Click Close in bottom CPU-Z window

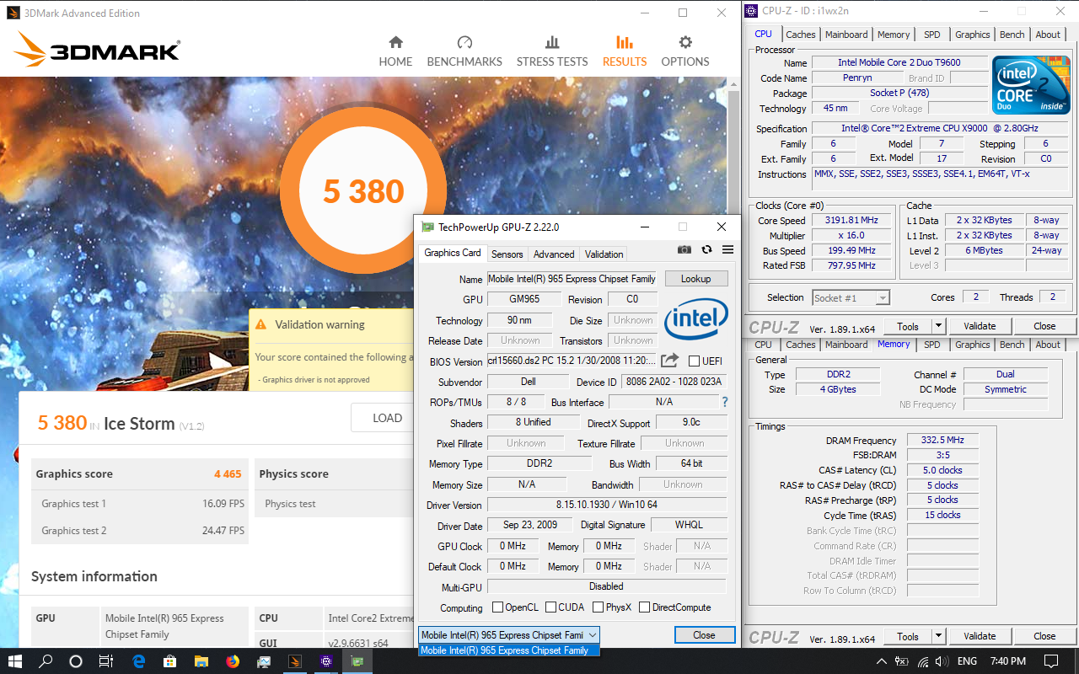pos(1044,636)
